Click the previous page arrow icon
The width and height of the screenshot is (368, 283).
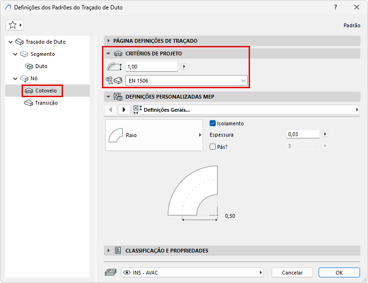point(110,110)
